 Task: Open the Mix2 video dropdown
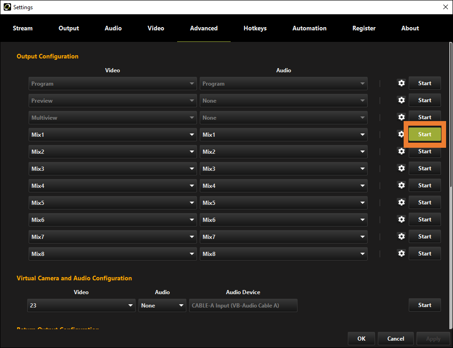pyautogui.click(x=113, y=151)
